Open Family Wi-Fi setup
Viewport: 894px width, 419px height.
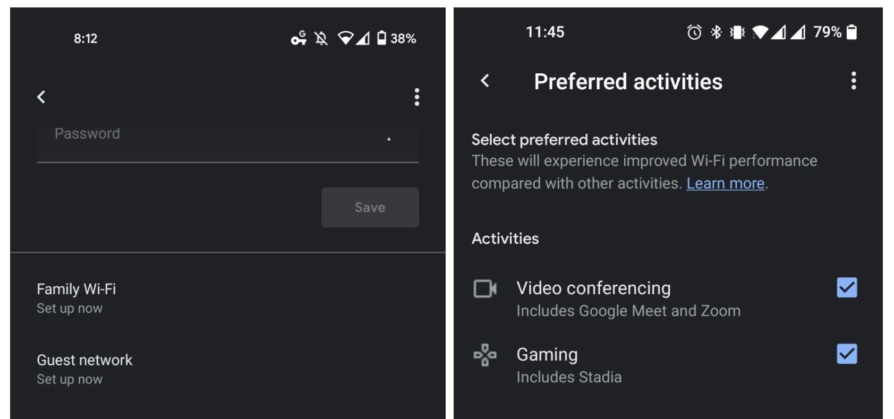(x=76, y=297)
